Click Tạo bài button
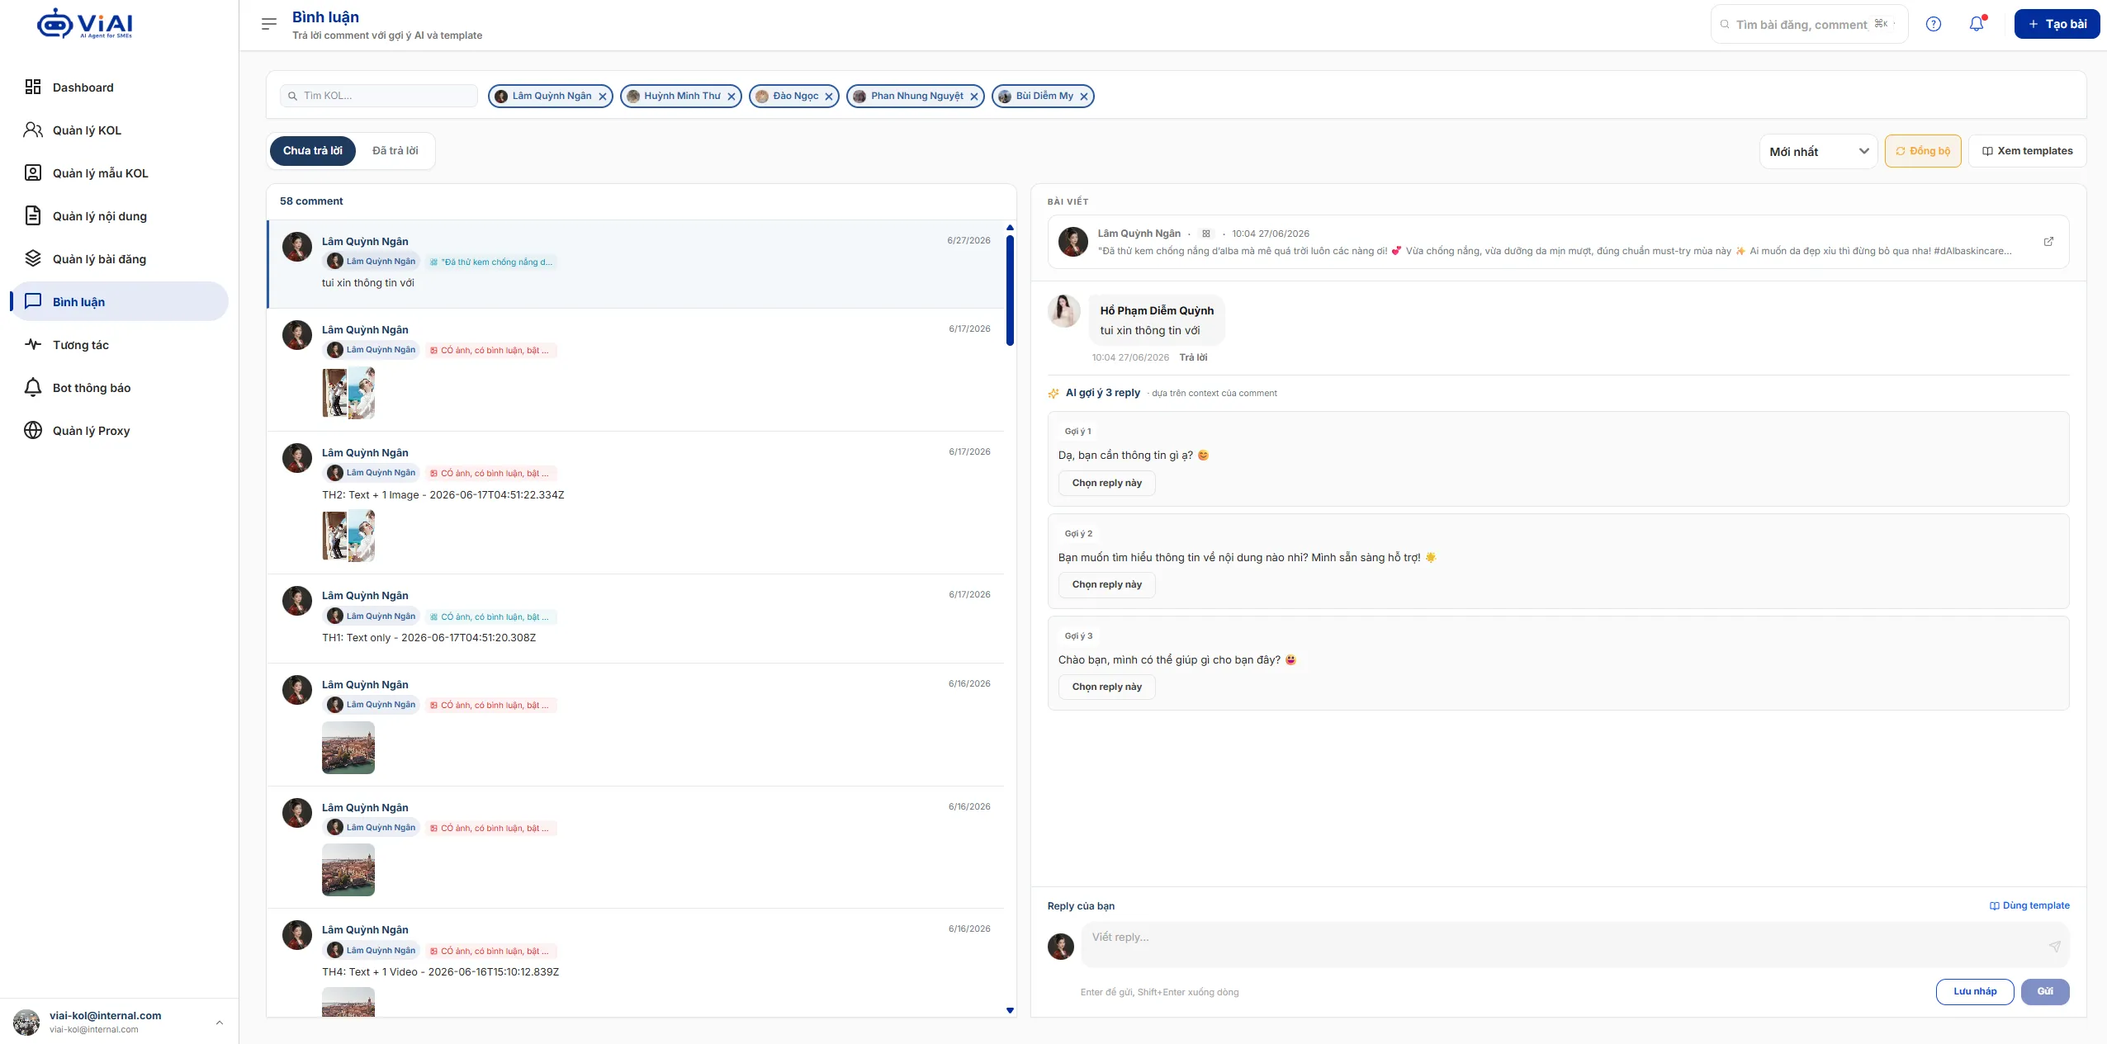The height and width of the screenshot is (1044, 2107). coord(2057,24)
